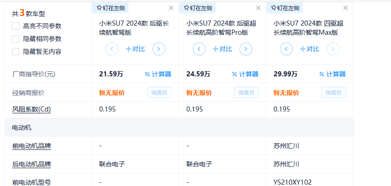Click 联合电子 in the Pro版 column
The image size is (391, 186).
(199, 164)
